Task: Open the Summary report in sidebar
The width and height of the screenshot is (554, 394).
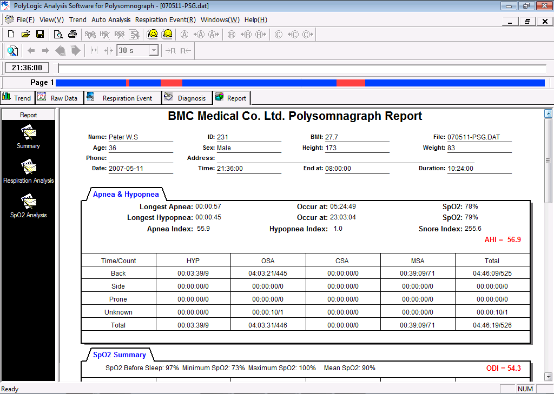Action: [x=28, y=137]
